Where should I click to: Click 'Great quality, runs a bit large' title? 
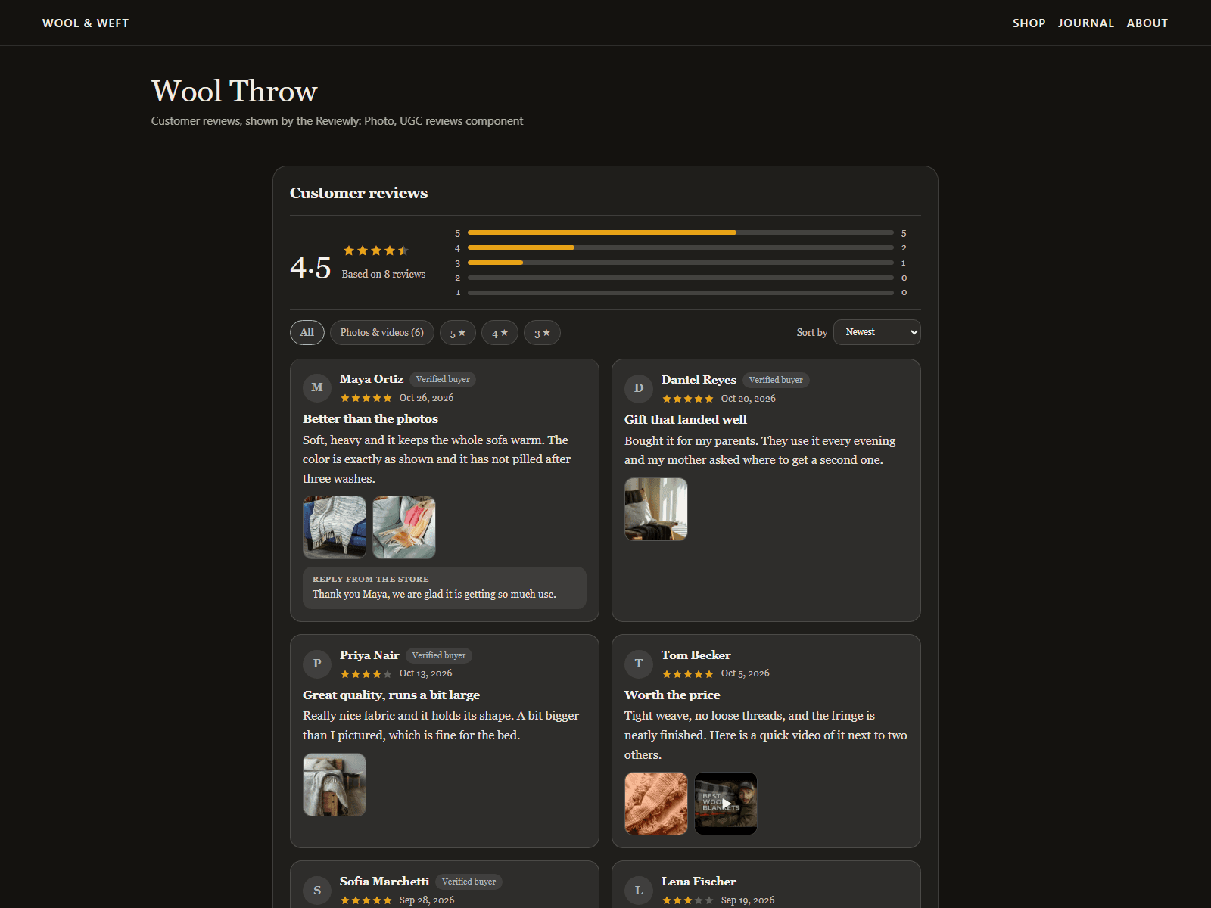coord(391,695)
